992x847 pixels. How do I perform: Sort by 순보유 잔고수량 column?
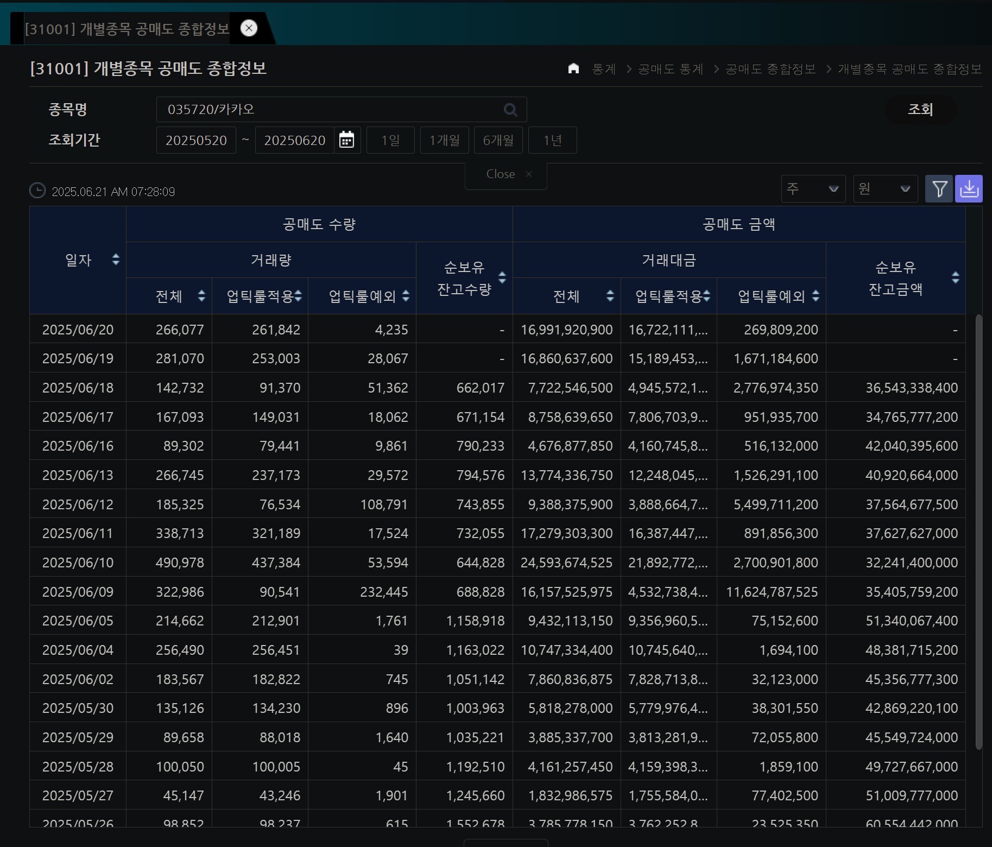click(502, 277)
